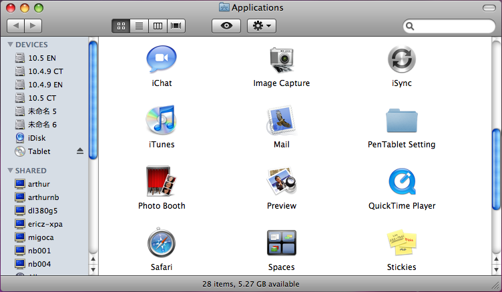The image size is (502, 292).
Task: Click the window resize corner grip
Action: [496, 285]
